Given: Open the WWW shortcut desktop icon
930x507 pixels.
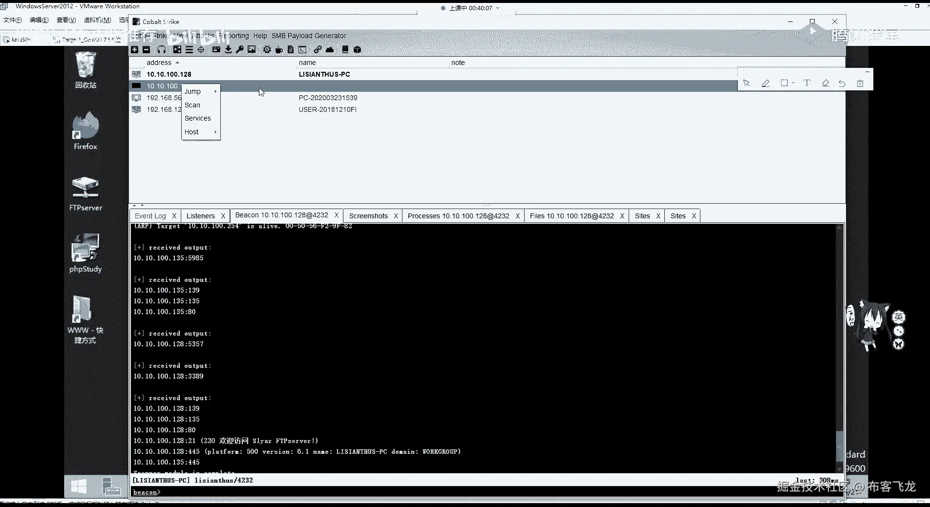Looking at the screenshot, I should [x=85, y=320].
